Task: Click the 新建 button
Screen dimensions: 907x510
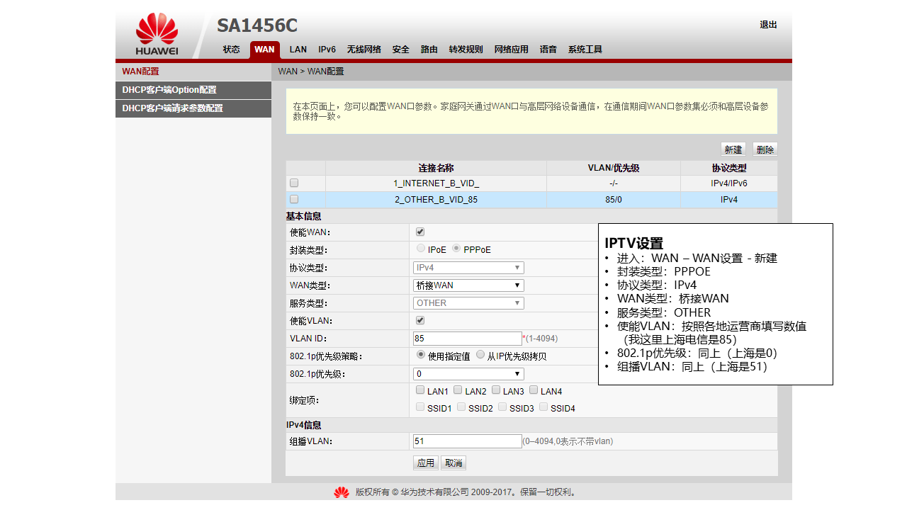Action: [x=733, y=149]
